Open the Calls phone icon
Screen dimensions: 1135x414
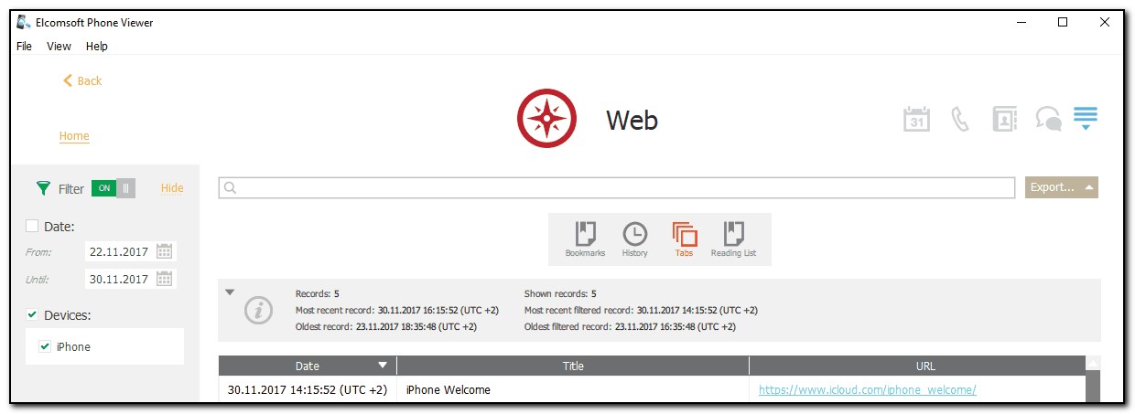point(960,120)
